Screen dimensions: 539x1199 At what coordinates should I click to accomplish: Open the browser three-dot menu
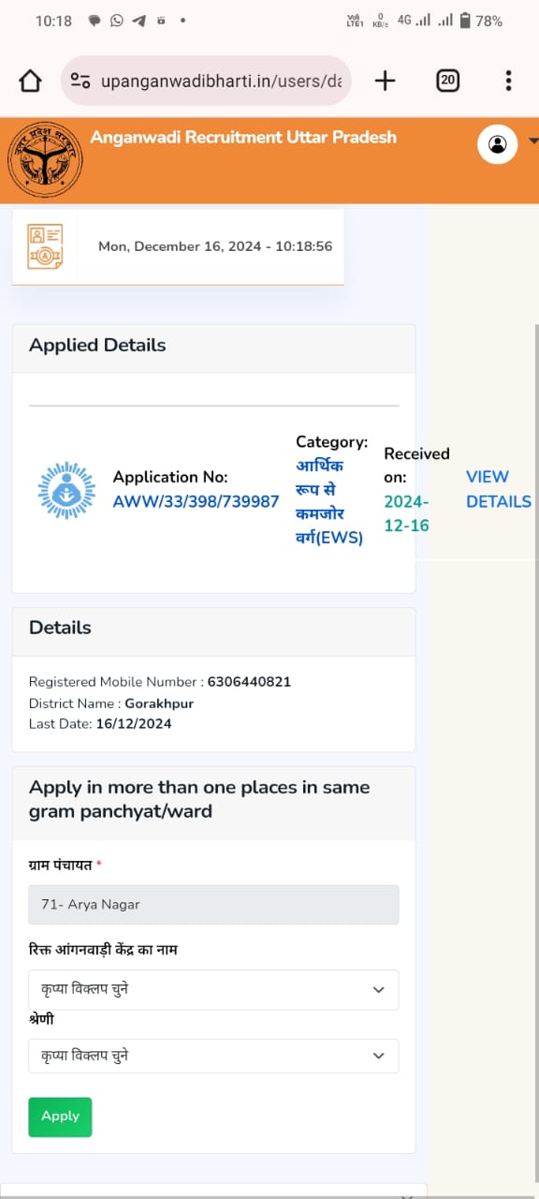508,81
